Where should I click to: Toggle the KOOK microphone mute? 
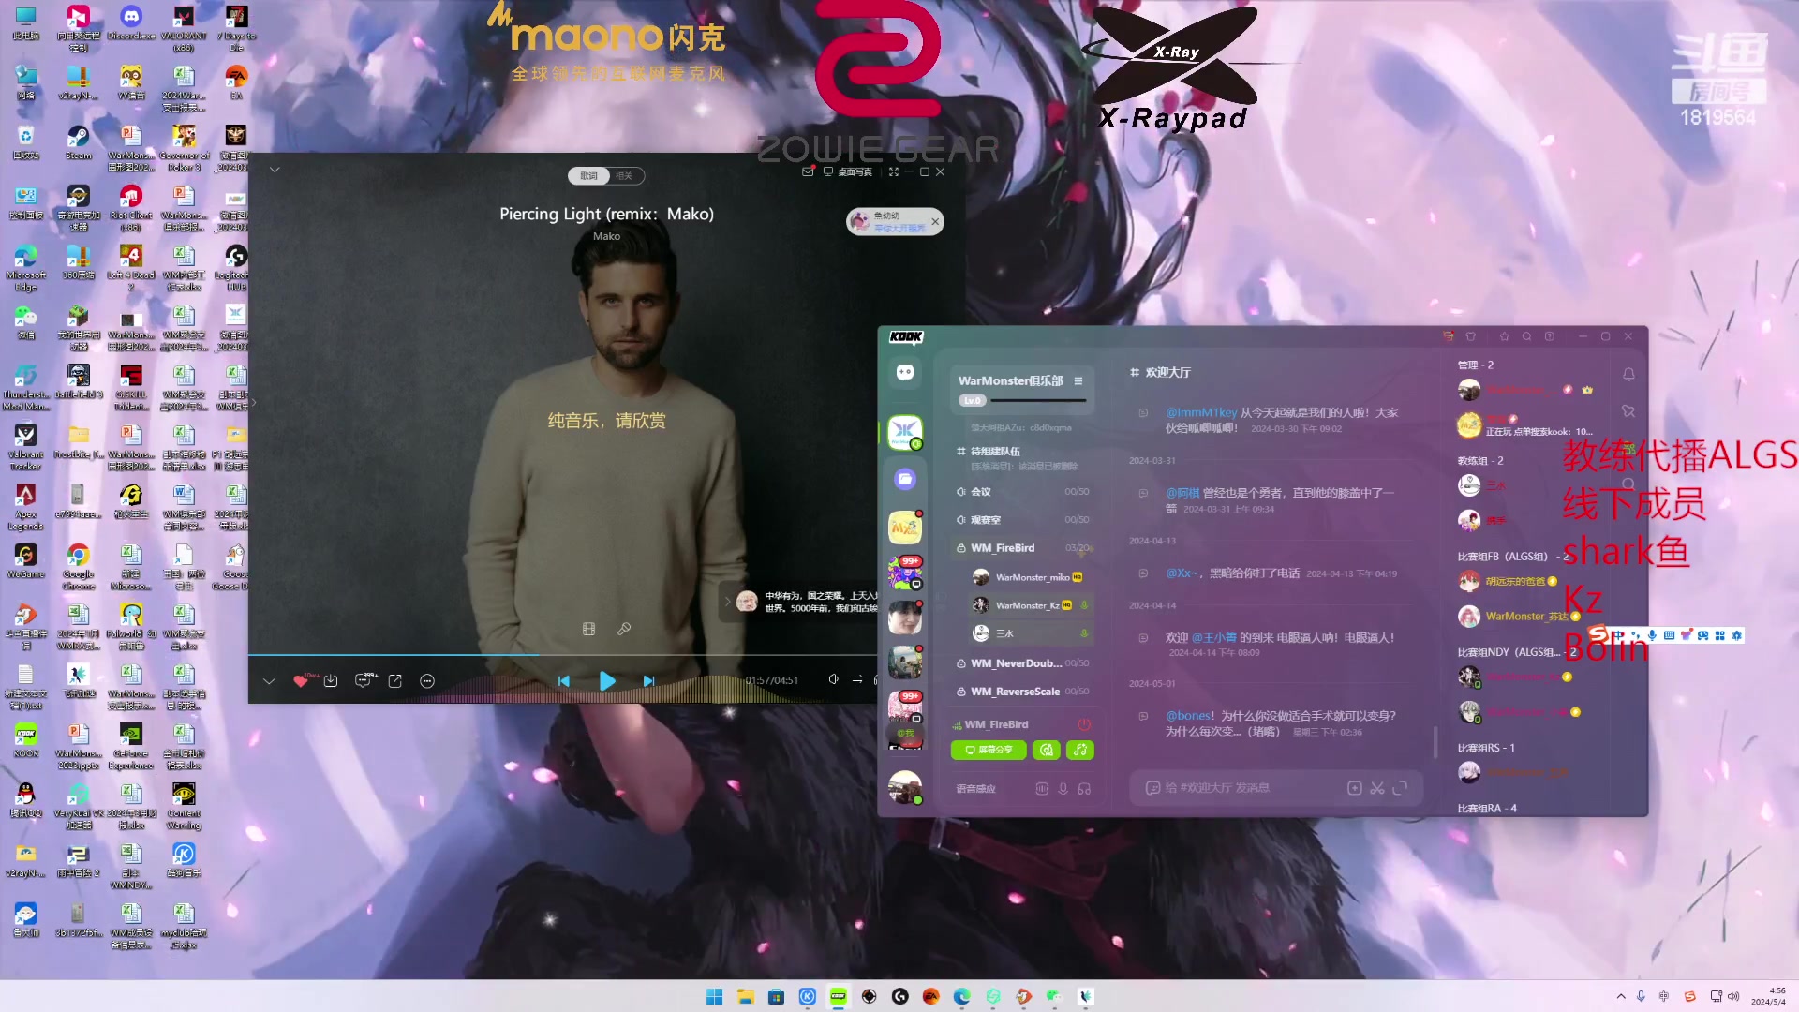[x=1063, y=789]
